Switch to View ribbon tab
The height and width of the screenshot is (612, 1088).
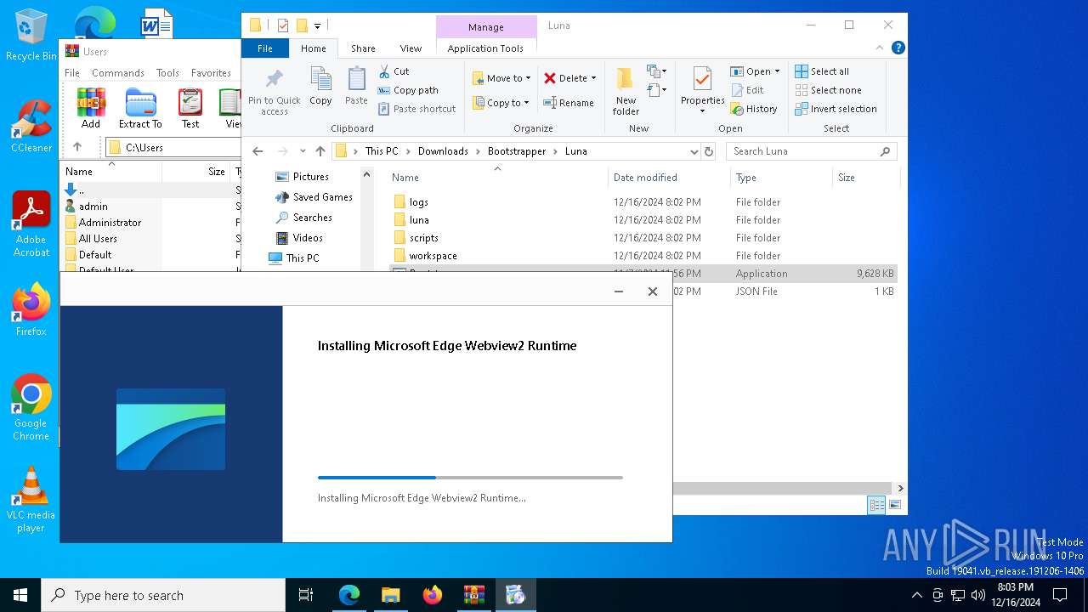[x=411, y=48]
